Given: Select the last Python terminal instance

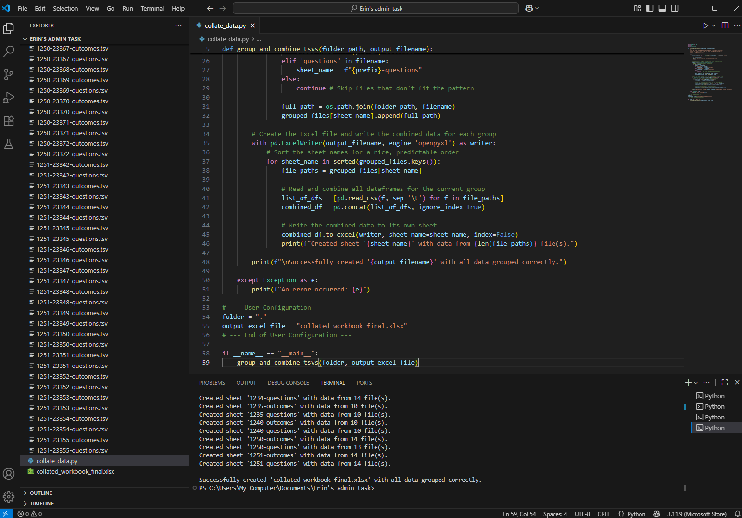Looking at the screenshot, I should pos(717,428).
